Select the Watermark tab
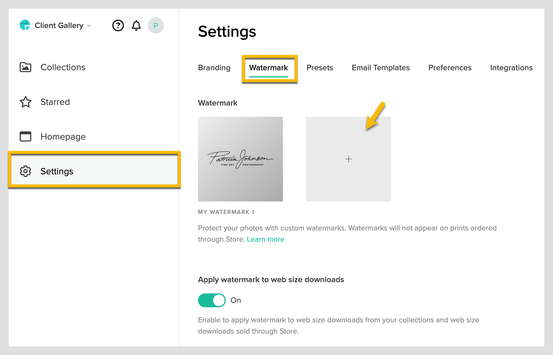 (x=268, y=68)
